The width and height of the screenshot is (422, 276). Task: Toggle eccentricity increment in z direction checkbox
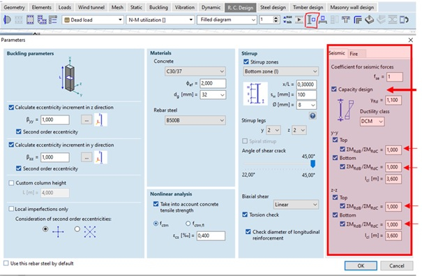click(x=11, y=108)
